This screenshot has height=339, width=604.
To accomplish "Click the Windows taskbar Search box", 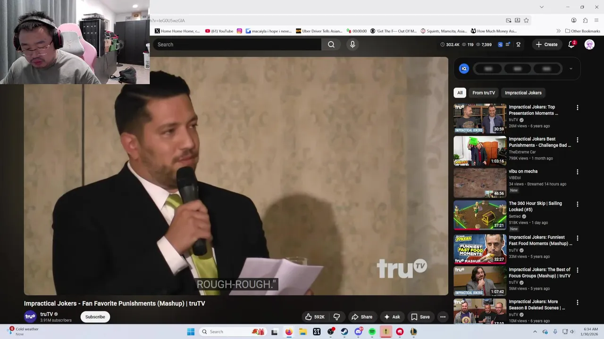I will [x=232, y=331].
